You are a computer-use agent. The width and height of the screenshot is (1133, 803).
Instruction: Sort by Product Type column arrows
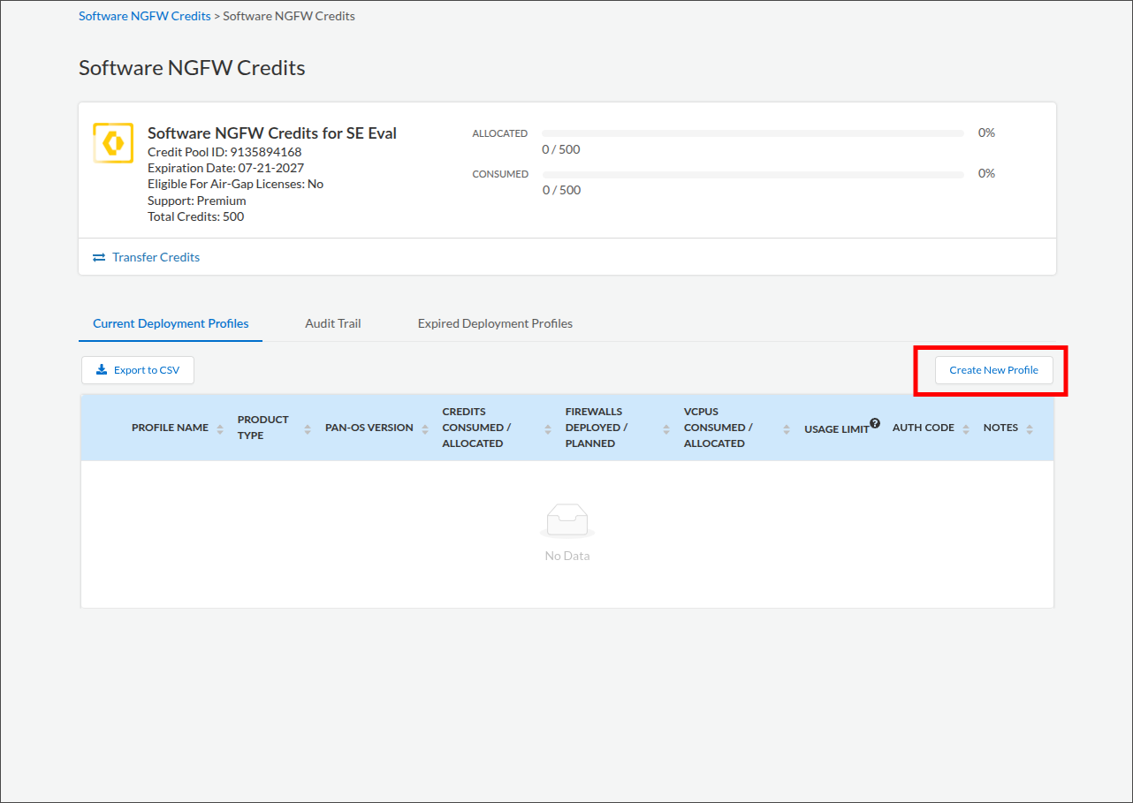coord(308,428)
